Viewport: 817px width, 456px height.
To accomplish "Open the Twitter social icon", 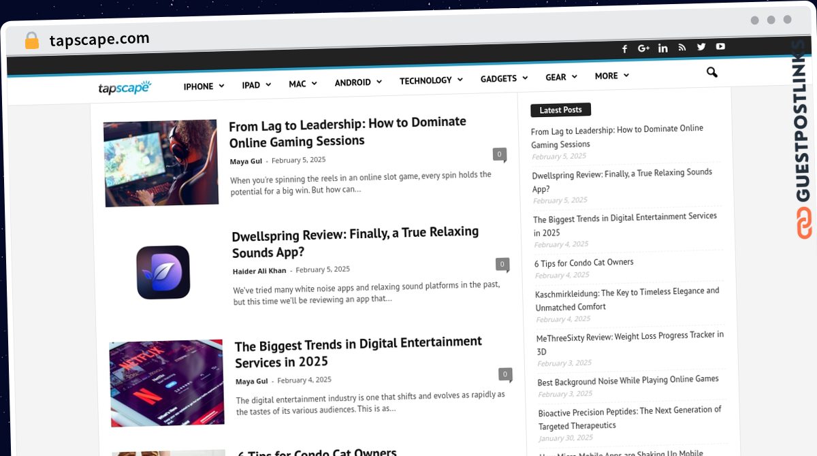I will click(x=701, y=47).
